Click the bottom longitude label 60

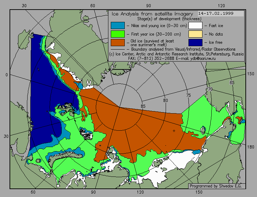click(x=33, y=192)
